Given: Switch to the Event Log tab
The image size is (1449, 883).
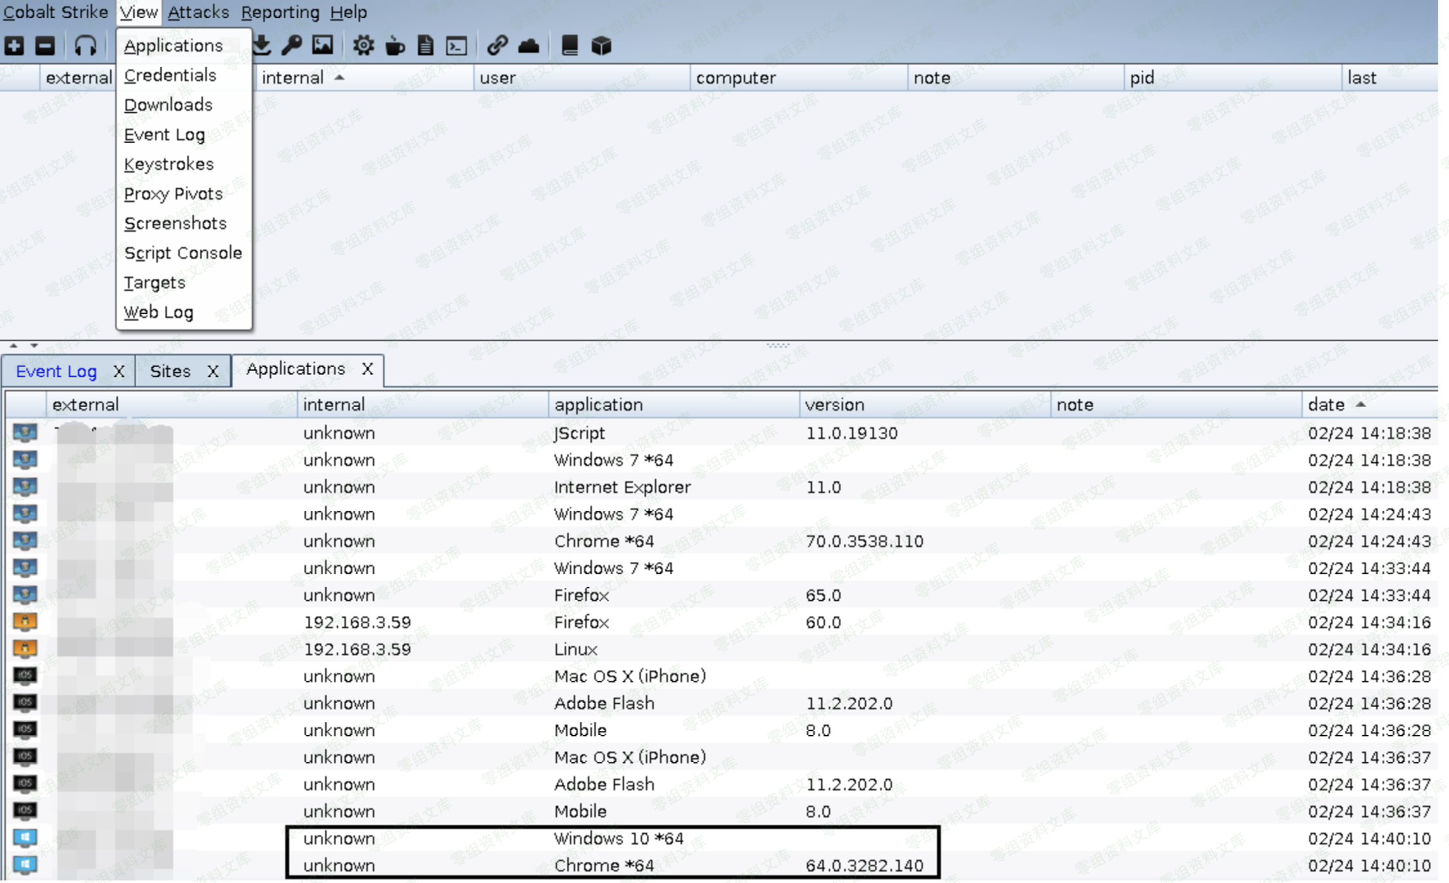Looking at the screenshot, I should [x=57, y=371].
